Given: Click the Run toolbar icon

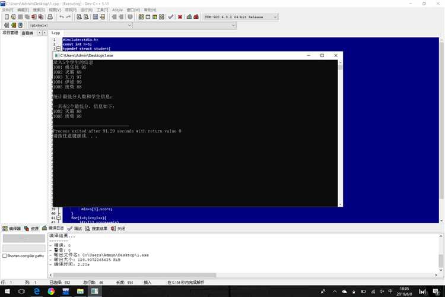Looking at the screenshot, I should pyautogui.click(x=148, y=17).
